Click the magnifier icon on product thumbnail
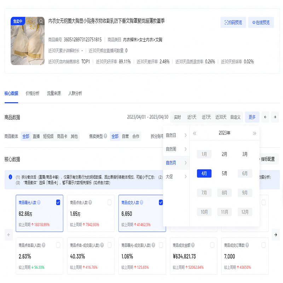 click(41, 21)
